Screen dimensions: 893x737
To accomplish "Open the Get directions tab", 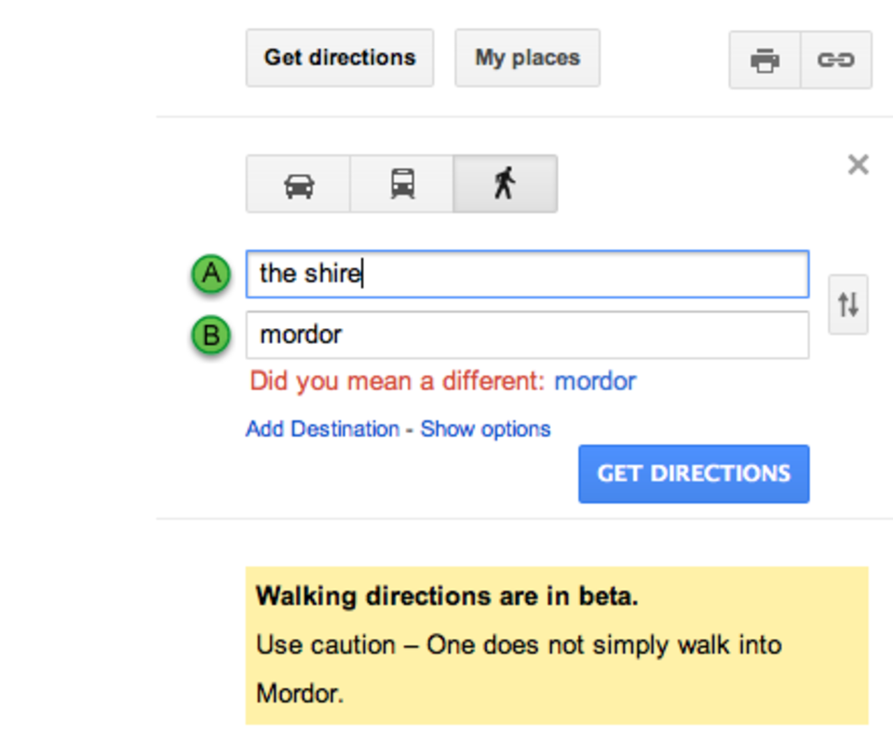I will [x=340, y=58].
